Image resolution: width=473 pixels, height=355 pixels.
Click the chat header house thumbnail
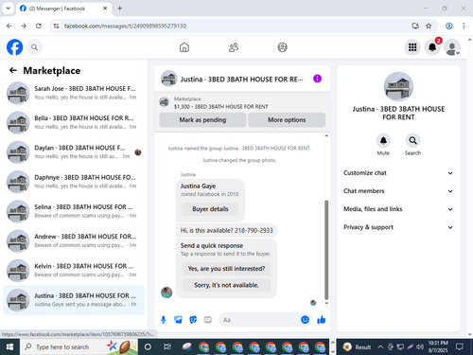(168, 79)
